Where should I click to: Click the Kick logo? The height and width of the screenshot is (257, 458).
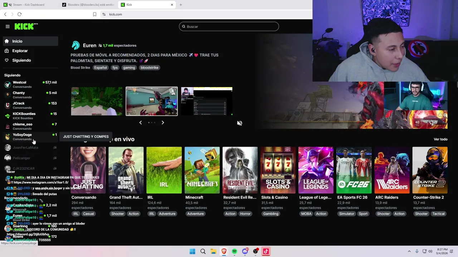tap(26, 26)
